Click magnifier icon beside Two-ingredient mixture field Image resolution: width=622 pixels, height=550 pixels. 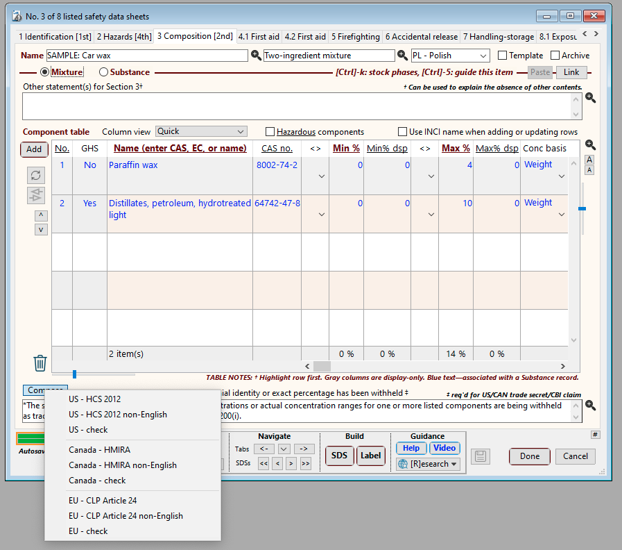point(402,56)
